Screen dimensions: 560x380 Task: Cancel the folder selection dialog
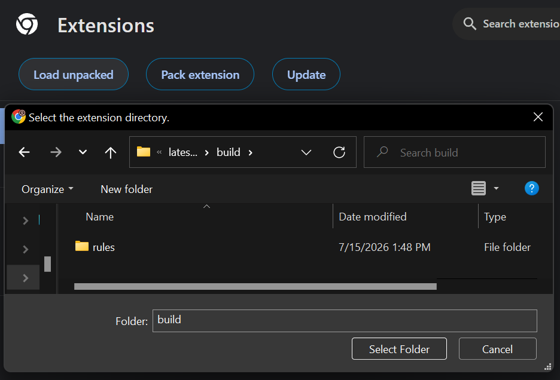point(498,349)
